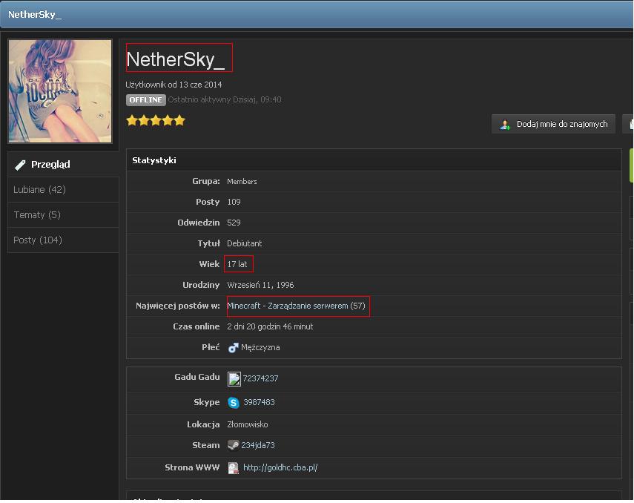Click the birthday Wrzesień 11, 1996
This screenshot has width=634, height=503.
(x=260, y=285)
